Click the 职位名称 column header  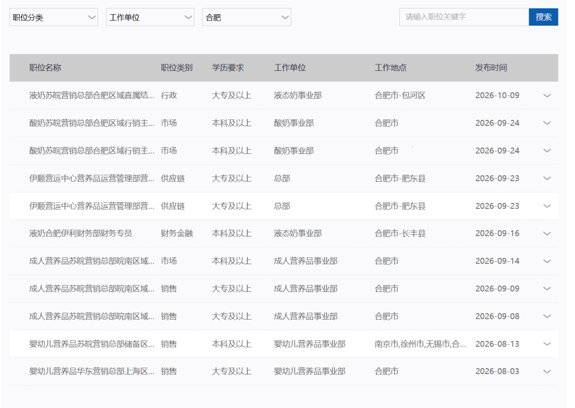[x=45, y=68]
